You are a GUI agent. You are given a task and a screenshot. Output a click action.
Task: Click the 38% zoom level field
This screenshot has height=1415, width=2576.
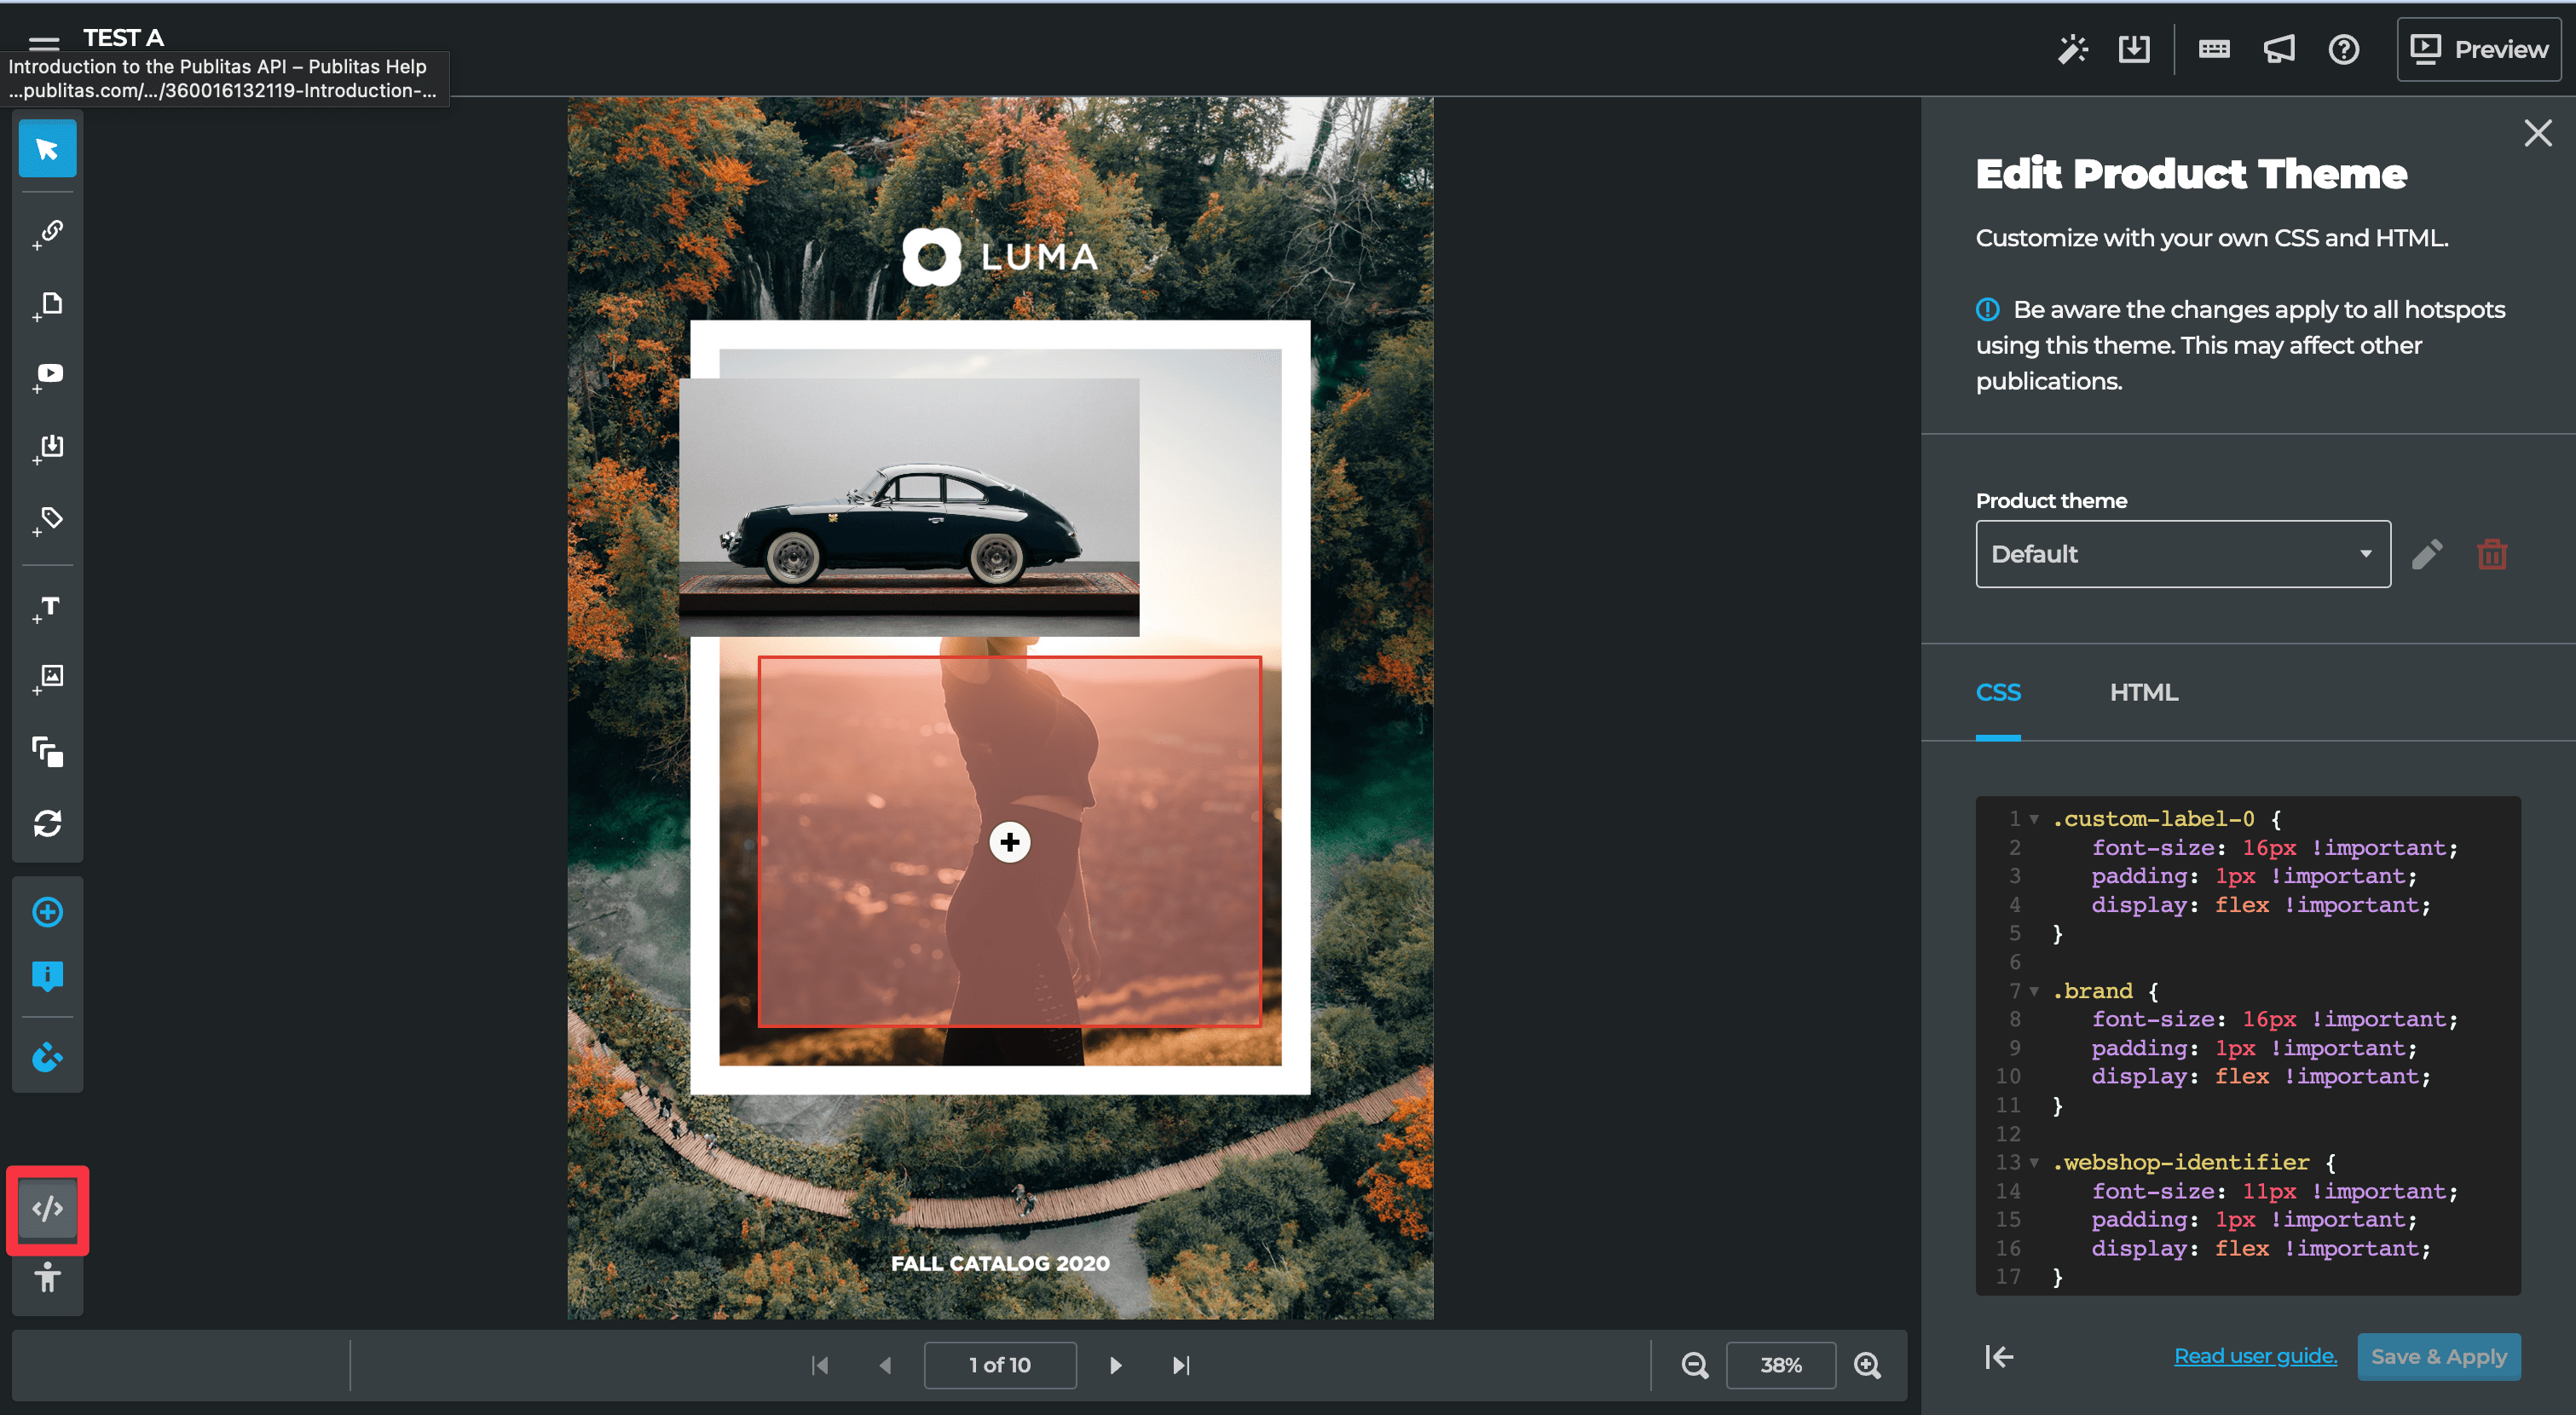pos(1780,1364)
